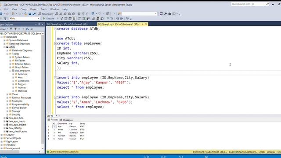Collapse the dbo.employee table node
The height and width of the screenshot is (158, 281).
[10, 71]
